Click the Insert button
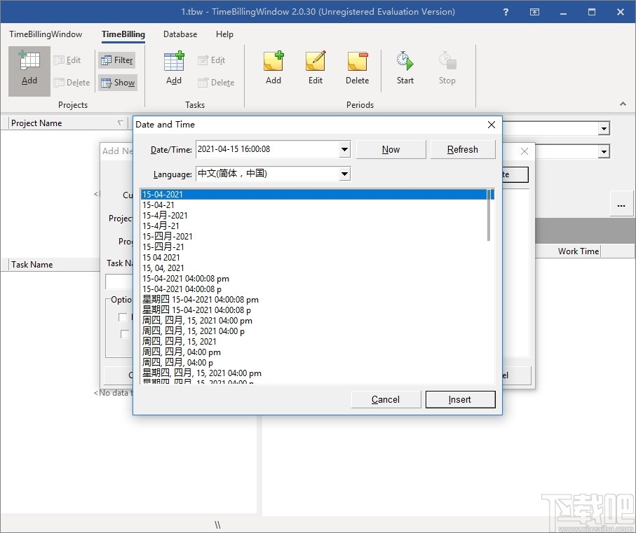The width and height of the screenshot is (636, 533). pyautogui.click(x=460, y=399)
